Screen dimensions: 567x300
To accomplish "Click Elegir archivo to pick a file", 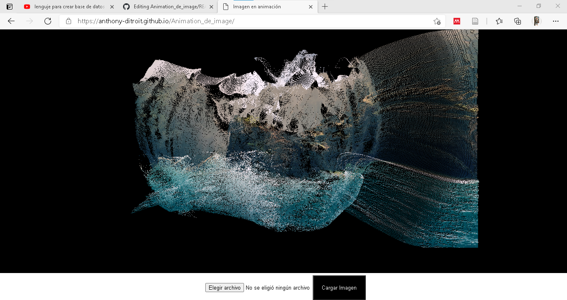I will click(224, 287).
